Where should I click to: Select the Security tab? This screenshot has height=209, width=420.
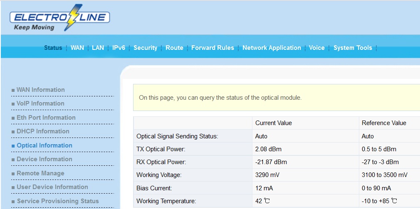(145, 48)
